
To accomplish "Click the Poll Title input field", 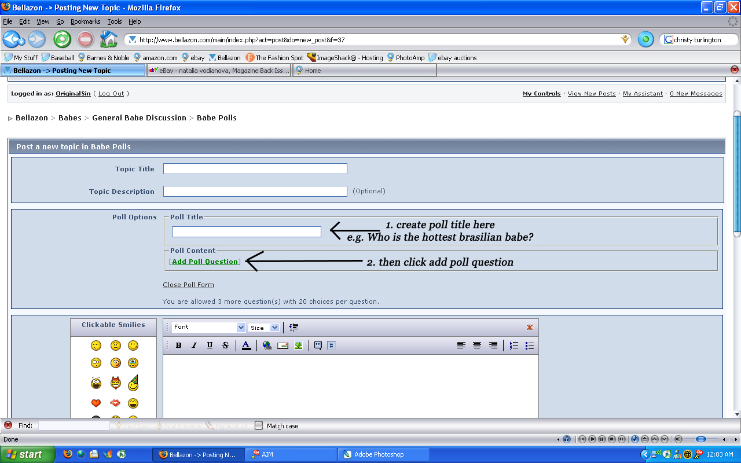I will click(x=246, y=231).
